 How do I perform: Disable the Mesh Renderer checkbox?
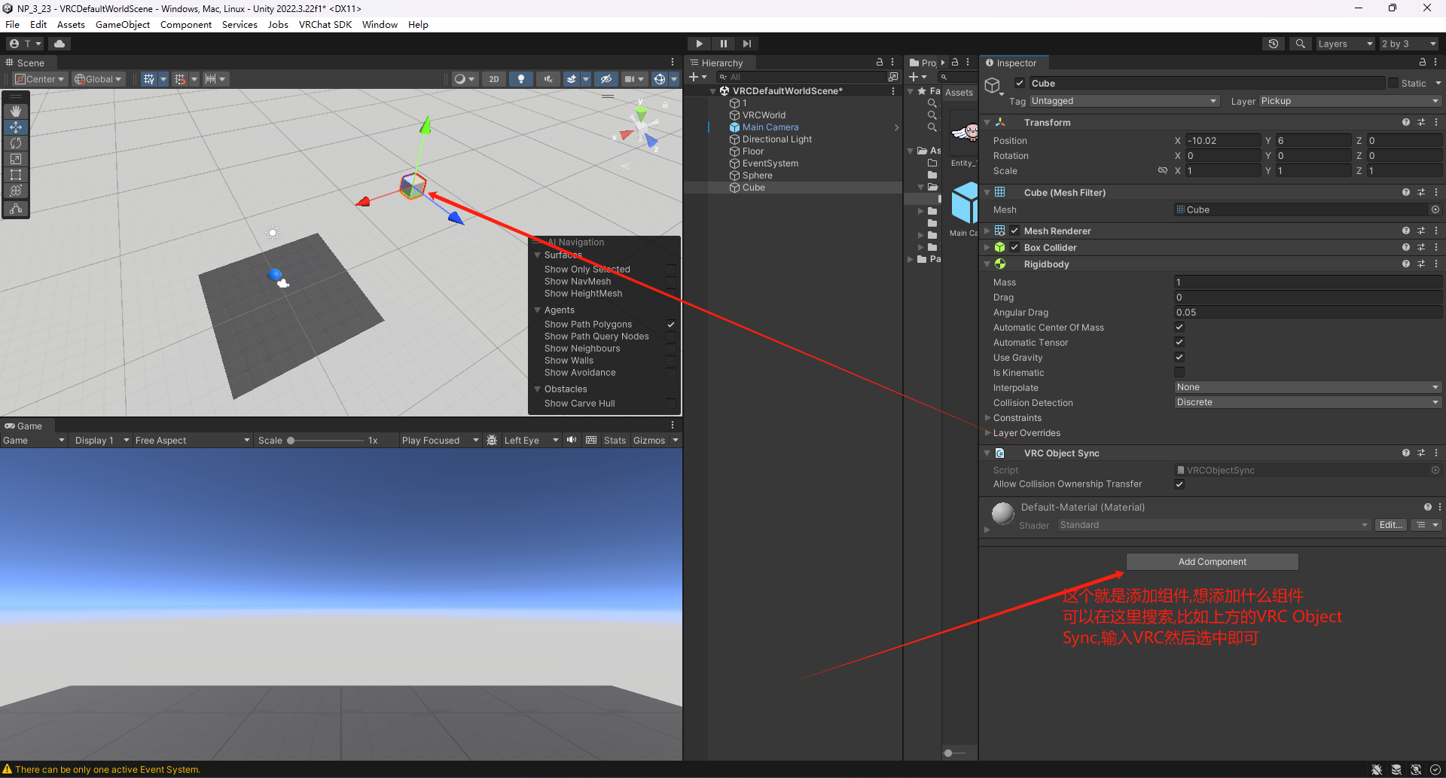tap(1014, 230)
